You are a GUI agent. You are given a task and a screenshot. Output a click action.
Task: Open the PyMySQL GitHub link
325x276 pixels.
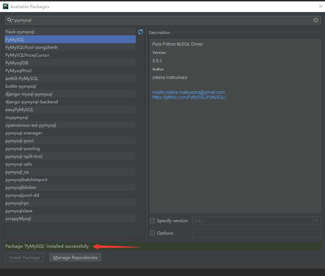click(x=189, y=97)
